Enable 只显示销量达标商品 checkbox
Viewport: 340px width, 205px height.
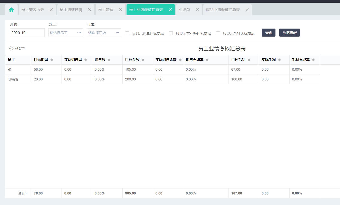click(127, 33)
